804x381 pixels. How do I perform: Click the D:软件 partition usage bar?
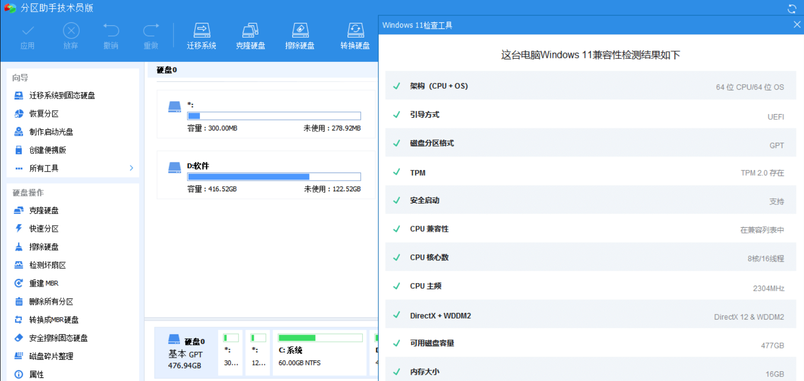coord(274,177)
